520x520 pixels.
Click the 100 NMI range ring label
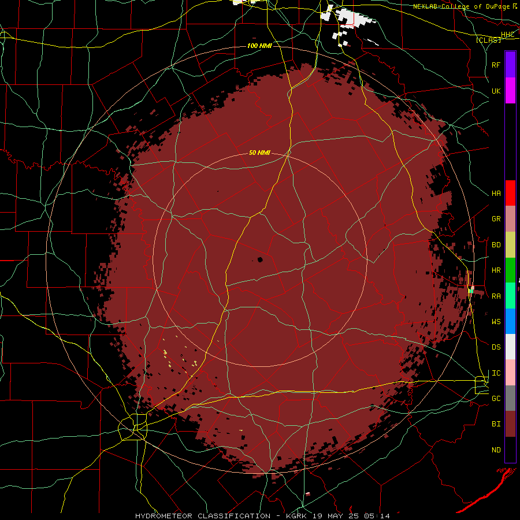259,46
